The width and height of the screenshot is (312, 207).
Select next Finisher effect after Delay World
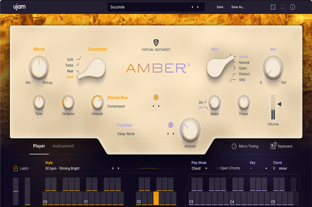[174, 133]
